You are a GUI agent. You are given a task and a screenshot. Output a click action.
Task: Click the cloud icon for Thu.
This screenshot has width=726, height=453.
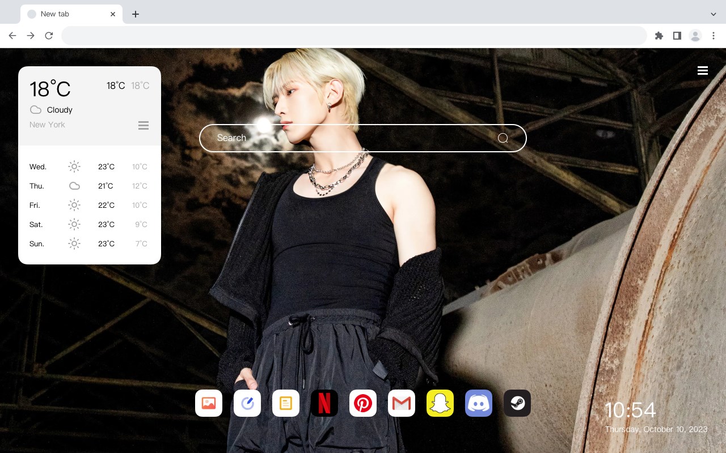point(74,186)
